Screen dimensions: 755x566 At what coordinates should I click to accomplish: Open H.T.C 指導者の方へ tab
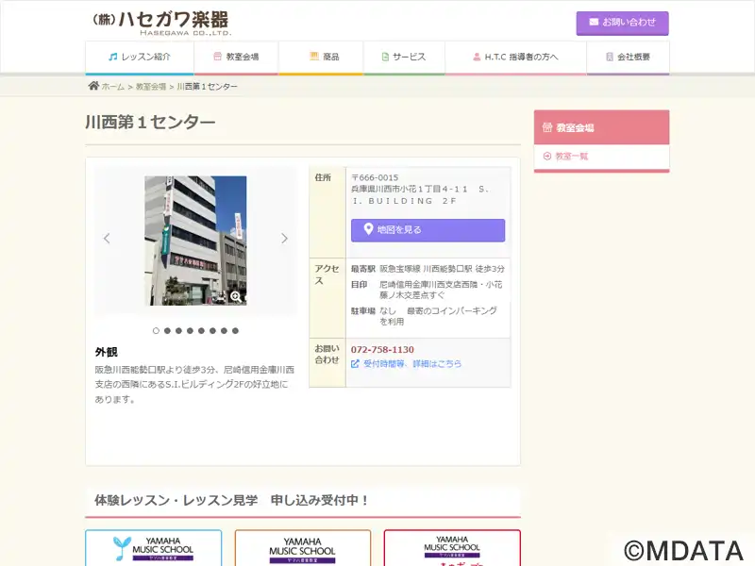pos(515,58)
